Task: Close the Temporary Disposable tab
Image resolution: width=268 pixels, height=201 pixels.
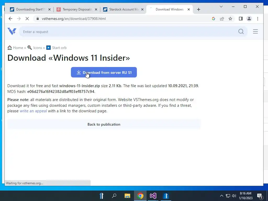Action: [96, 9]
